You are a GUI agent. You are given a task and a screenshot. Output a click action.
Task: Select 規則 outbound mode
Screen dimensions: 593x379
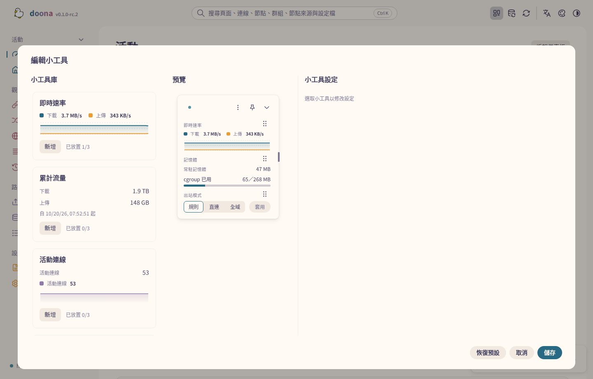194,207
